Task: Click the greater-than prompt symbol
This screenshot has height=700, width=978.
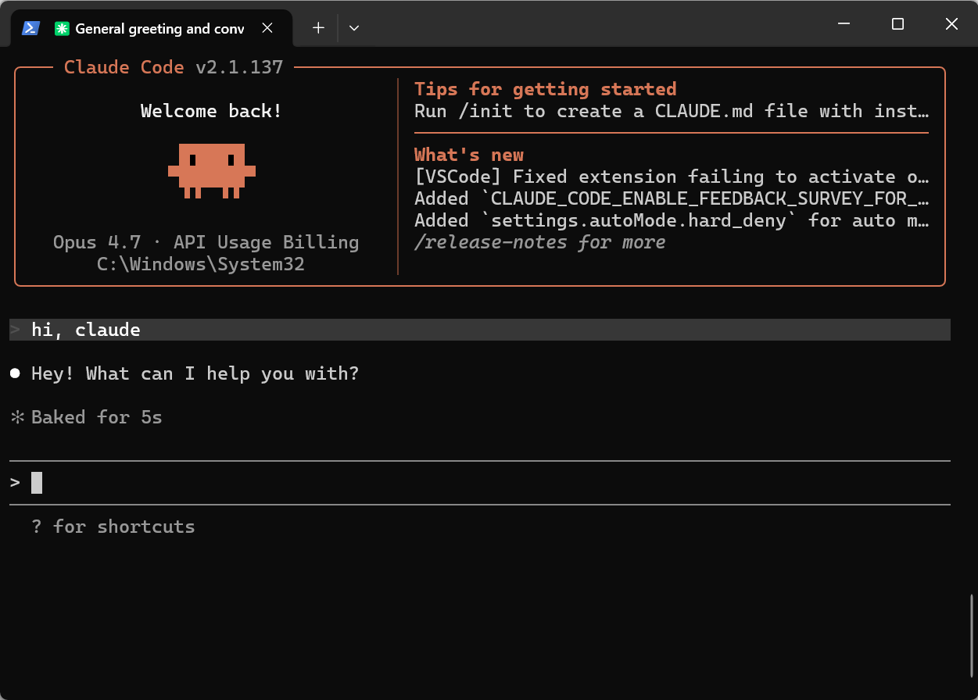Action: (15, 483)
